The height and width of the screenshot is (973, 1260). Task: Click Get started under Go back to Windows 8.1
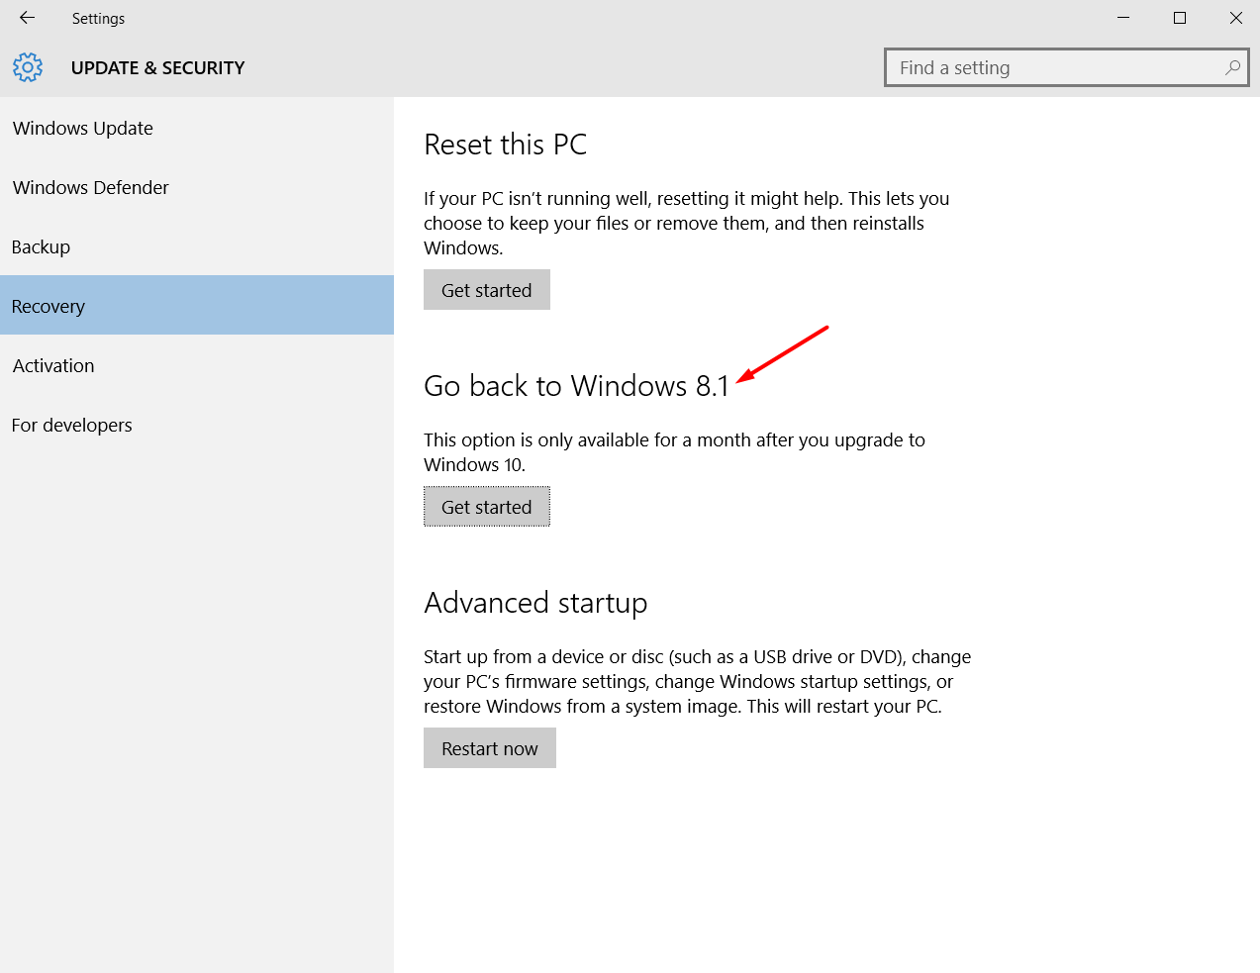click(x=486, y=506)
